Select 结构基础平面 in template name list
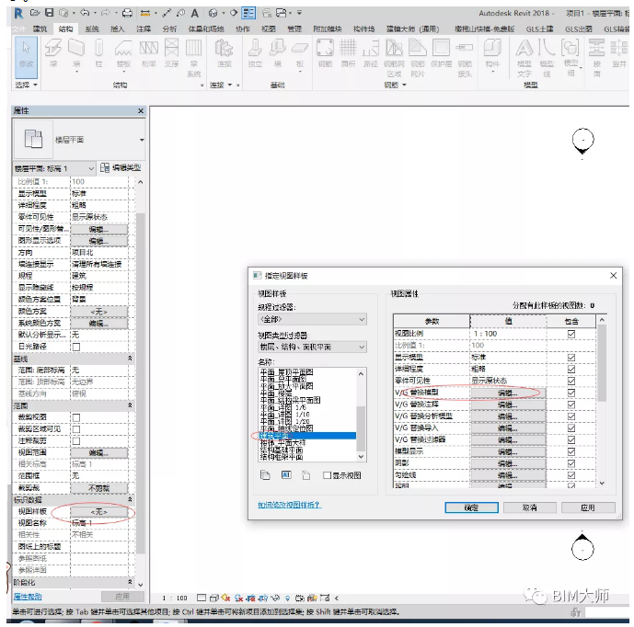This screenshot has width=634, height=627. point(282,450)
